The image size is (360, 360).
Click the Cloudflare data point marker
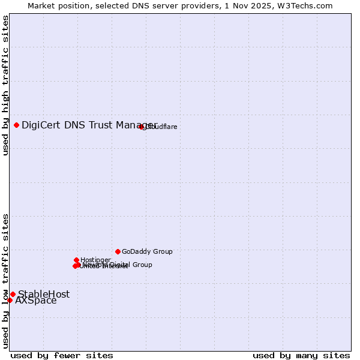tap(142, 127)
